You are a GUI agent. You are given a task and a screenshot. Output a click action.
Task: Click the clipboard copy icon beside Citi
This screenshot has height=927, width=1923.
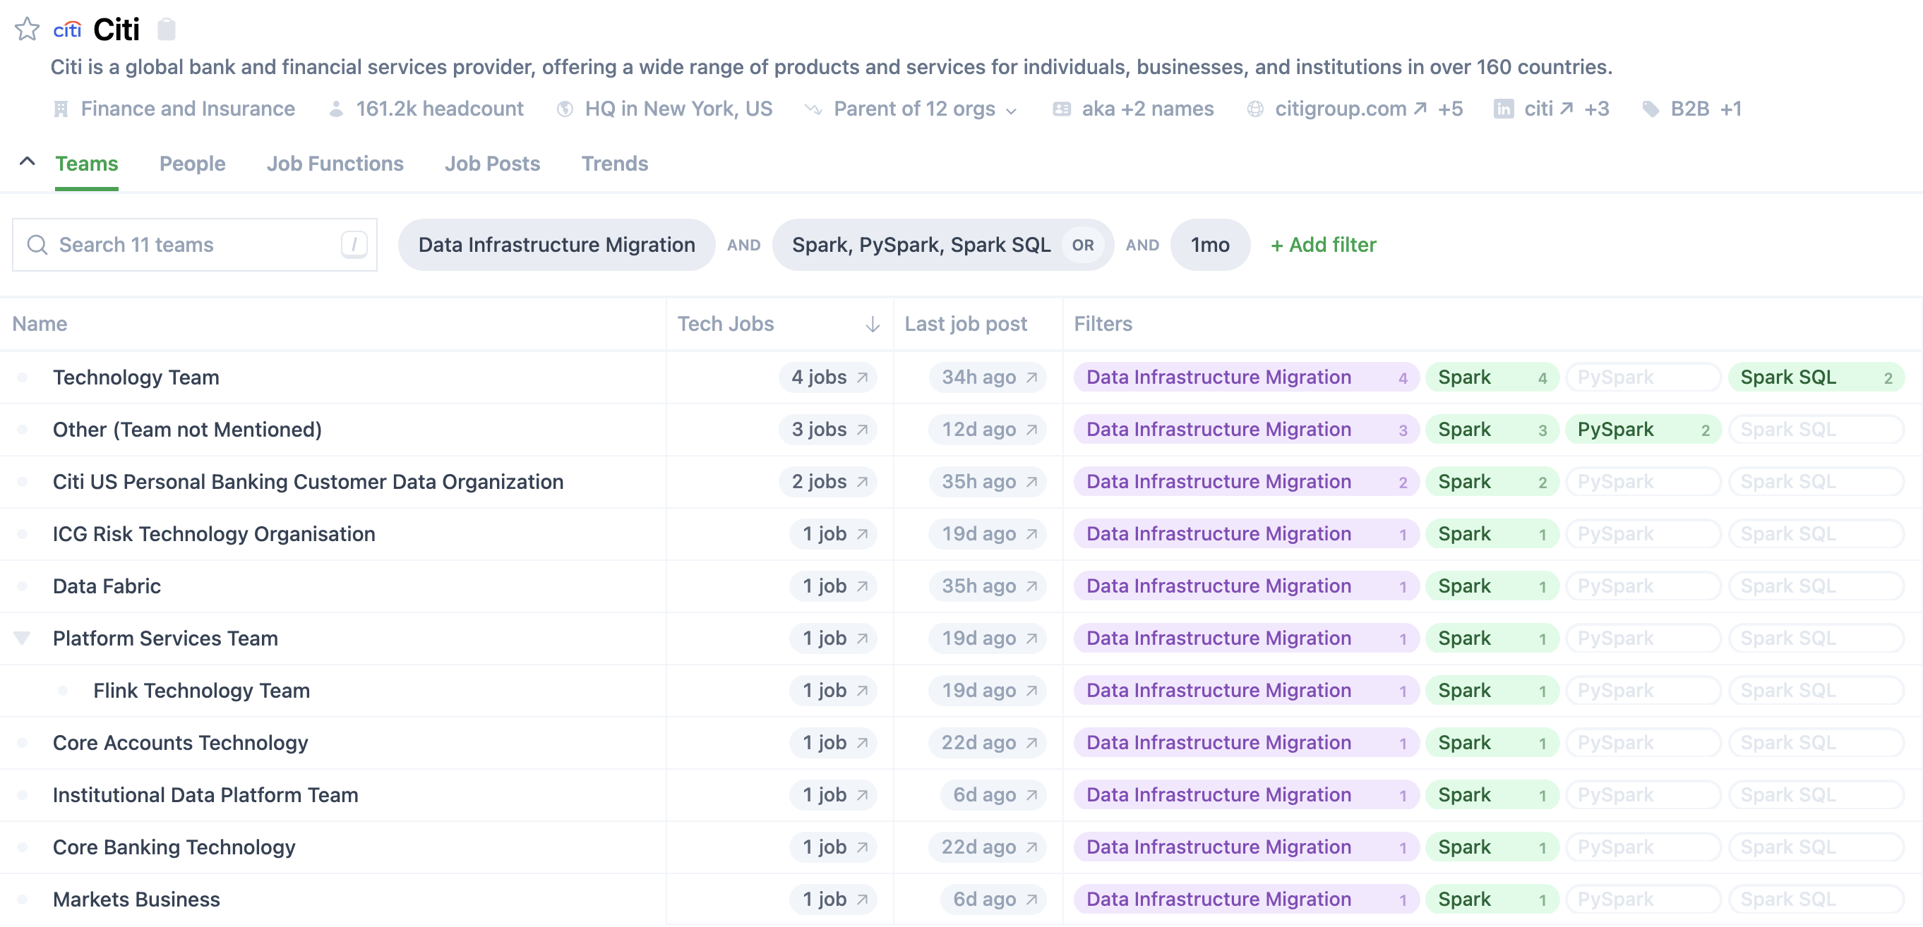(167, 29)
